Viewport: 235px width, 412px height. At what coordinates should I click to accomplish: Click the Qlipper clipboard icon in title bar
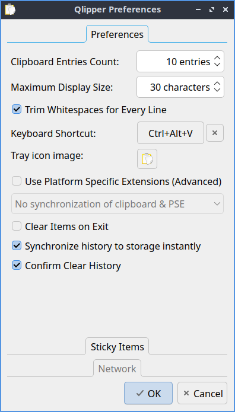pyautogui.click(x=10, y=9)
